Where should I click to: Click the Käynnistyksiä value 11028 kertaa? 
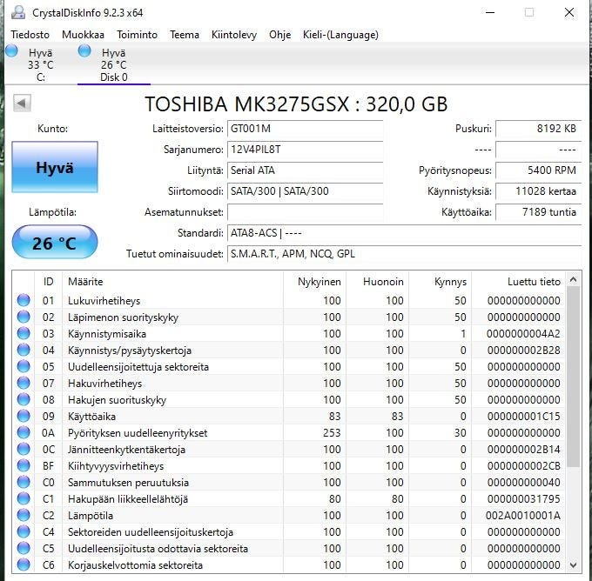pos(538,190)
